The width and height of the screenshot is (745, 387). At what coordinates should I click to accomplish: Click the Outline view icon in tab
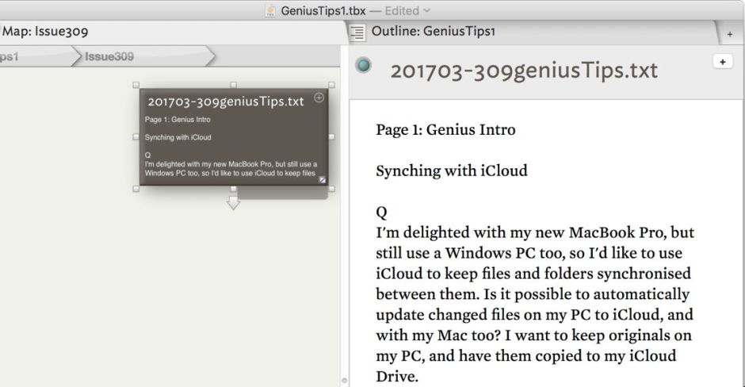[358, 33]
